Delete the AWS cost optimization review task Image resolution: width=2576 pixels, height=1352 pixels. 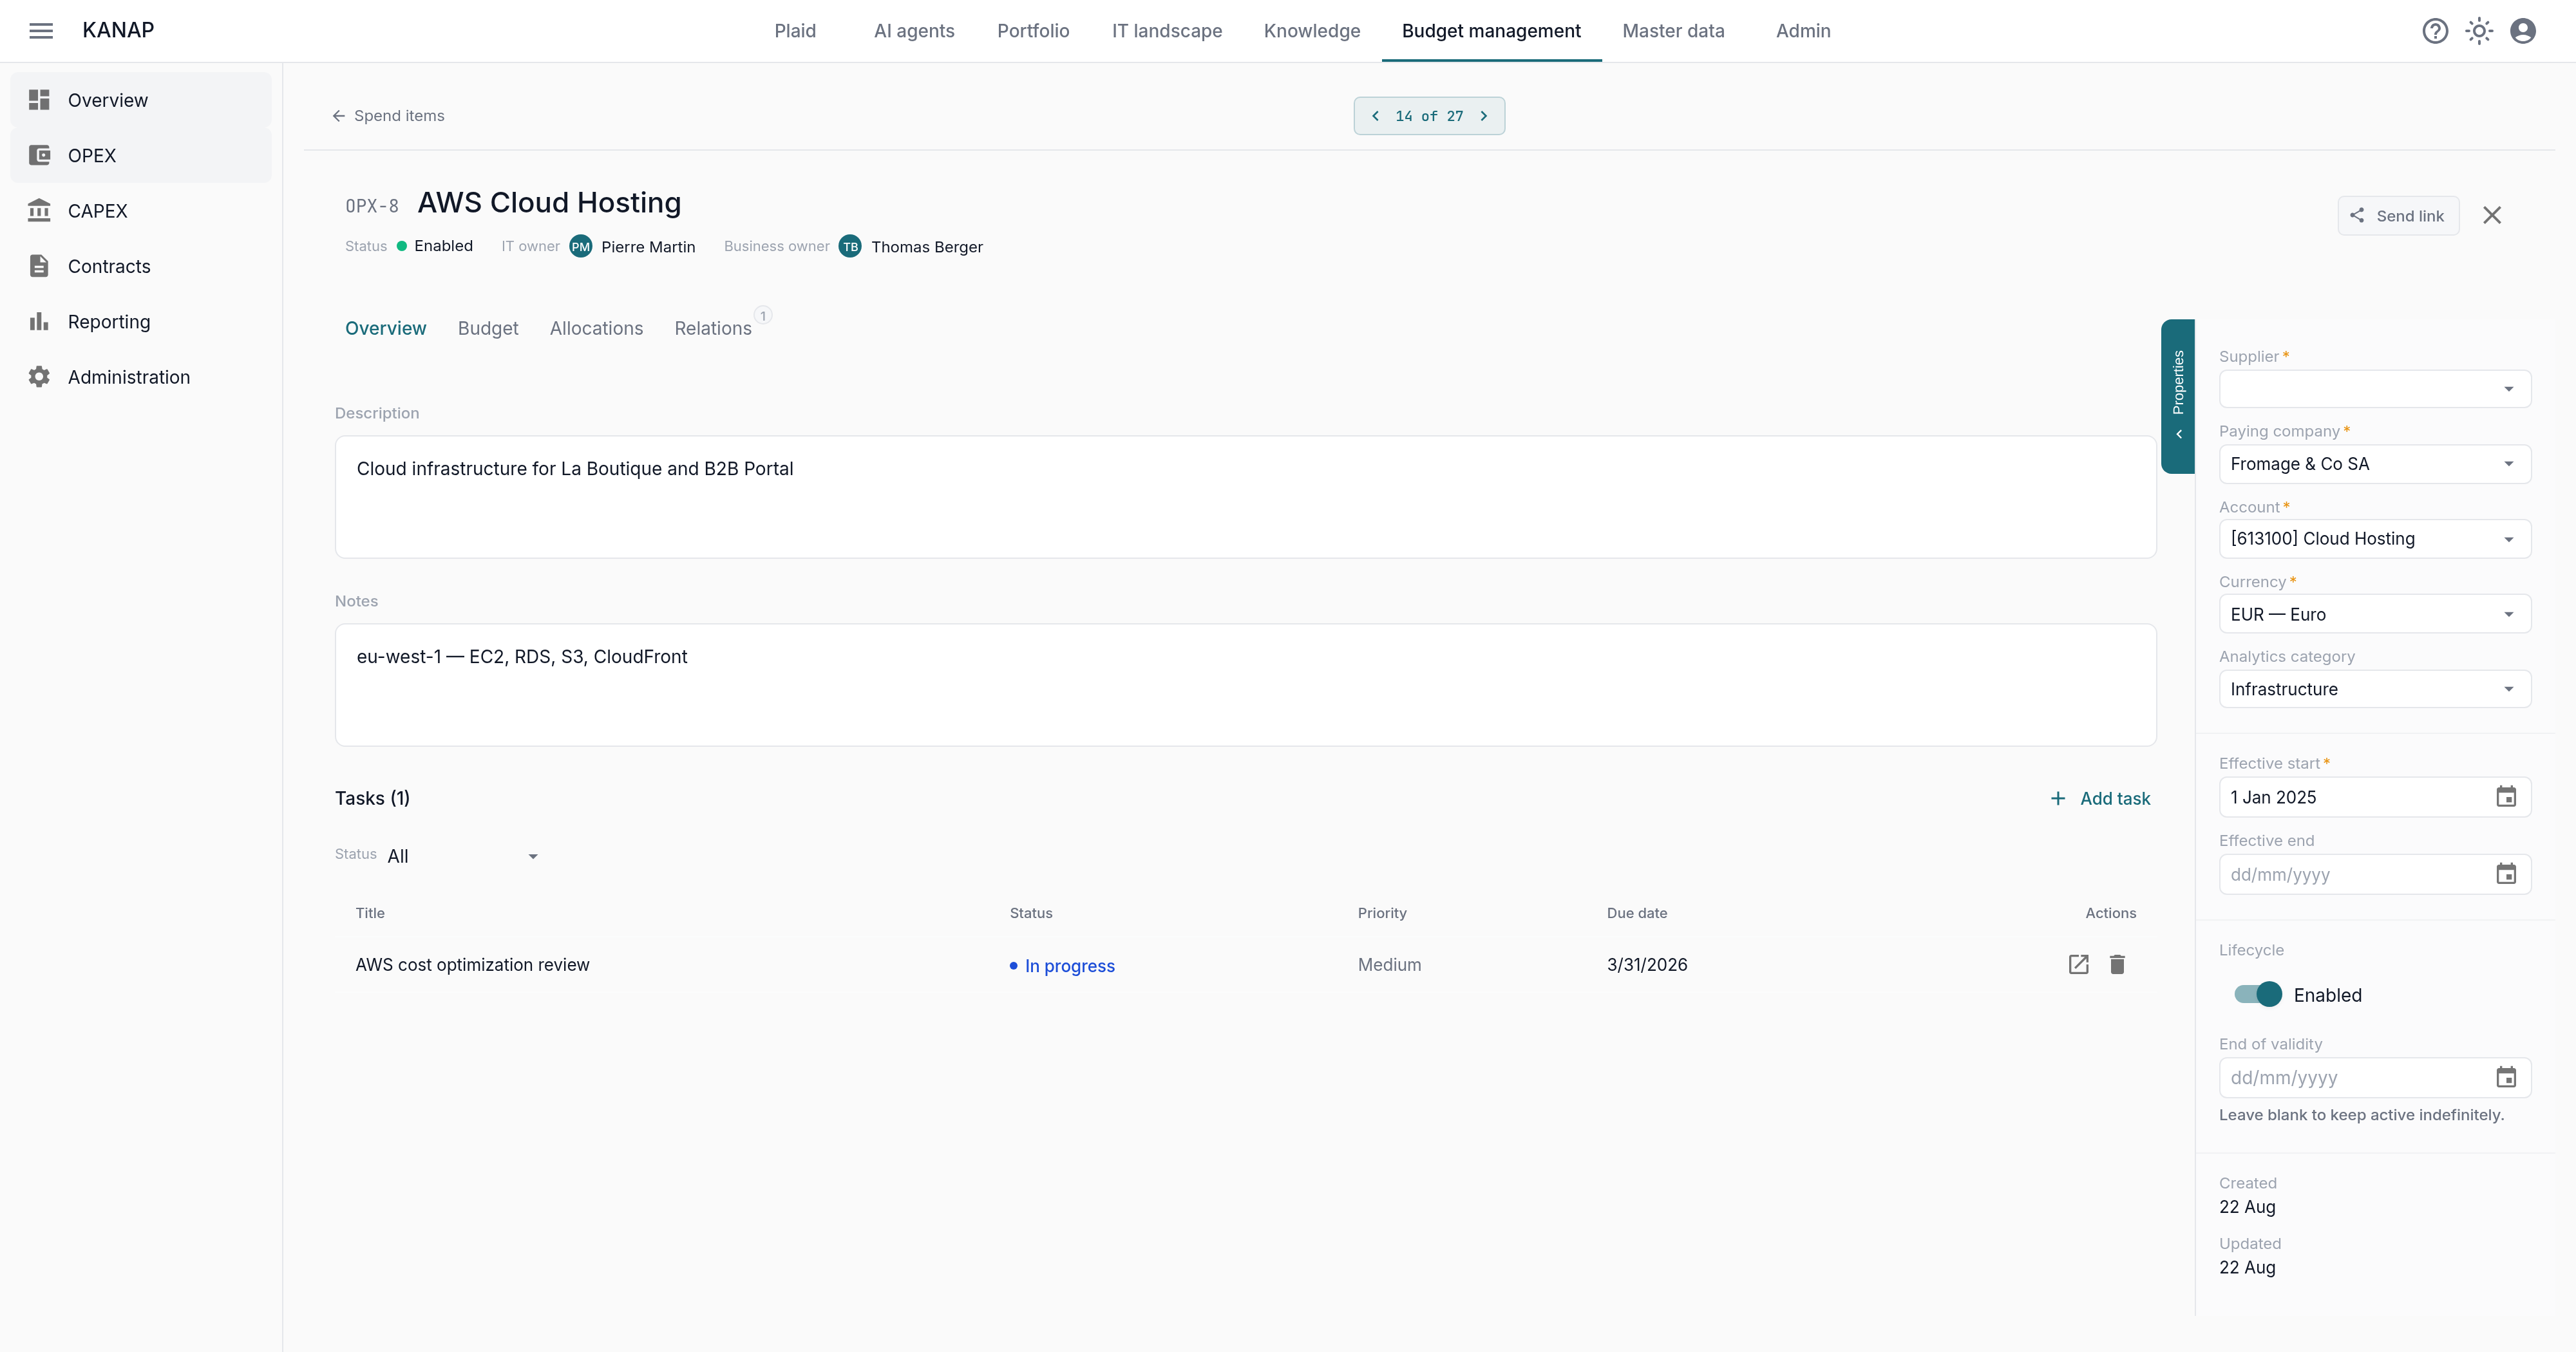(x=2117, y=964)
